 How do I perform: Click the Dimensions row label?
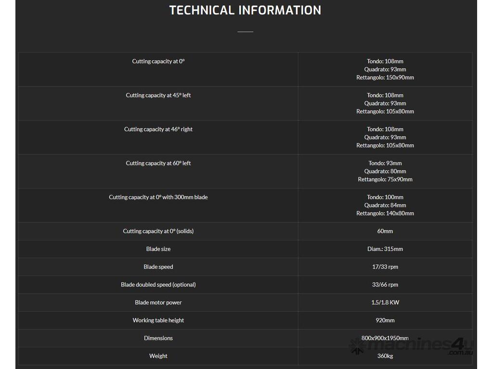(158, 338)
